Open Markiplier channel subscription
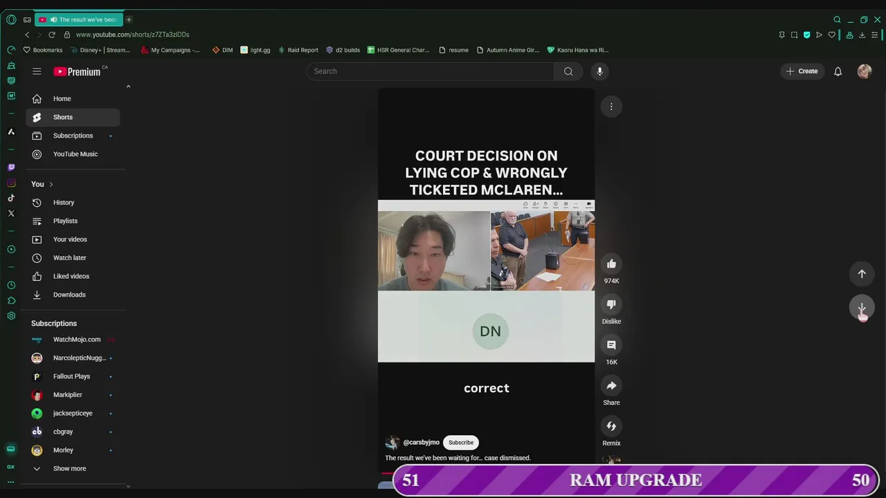This screenshot has height=498, width=886. (x=73, y=395)
